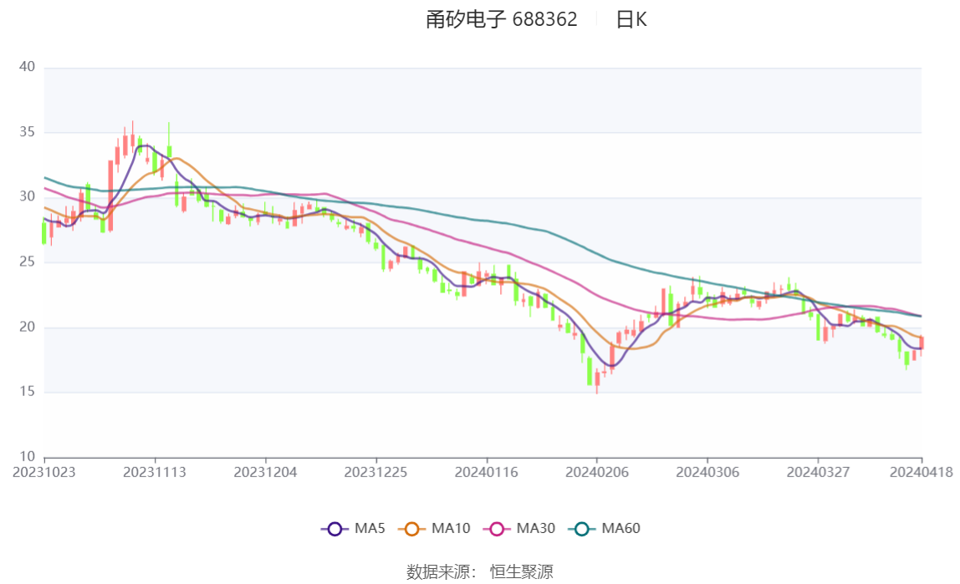Screen dimensions: 960x584
Task: Show or hide MA60 via its legend text
Action: (620, 529)
